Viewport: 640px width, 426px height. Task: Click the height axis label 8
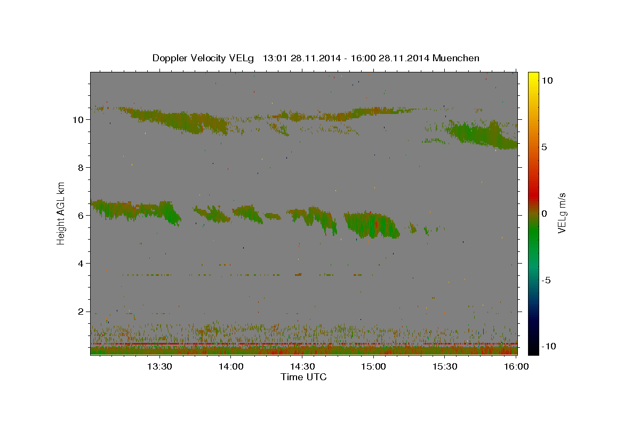pyautogui.click(x=82, y=167)
